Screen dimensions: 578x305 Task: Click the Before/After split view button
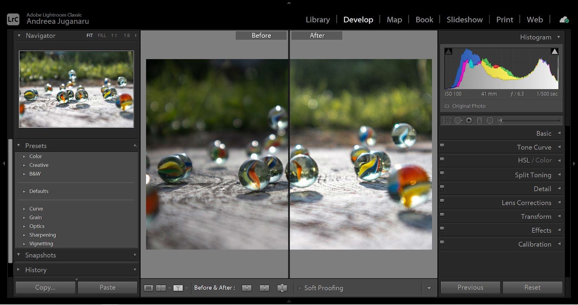178,288
